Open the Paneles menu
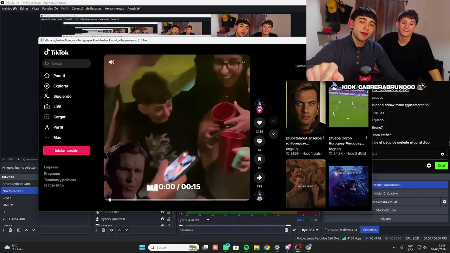 pyautogui.click(x=50, y=8)
